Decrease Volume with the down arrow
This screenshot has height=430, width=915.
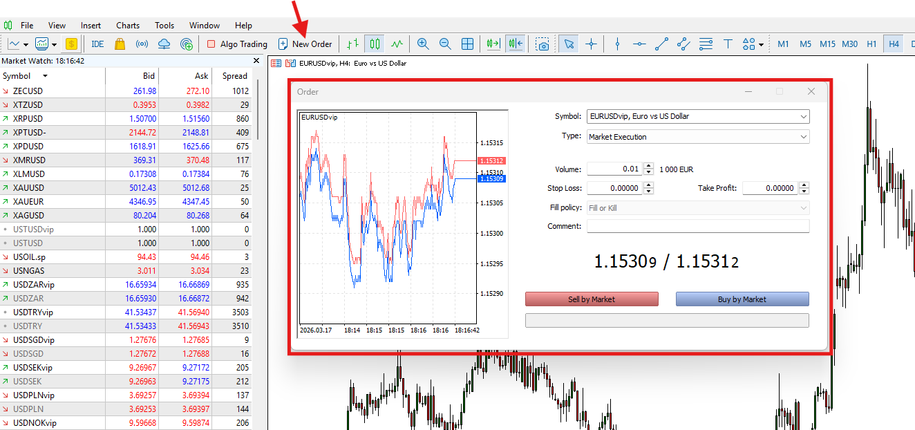pyautogui.click(x=648, y=171)
